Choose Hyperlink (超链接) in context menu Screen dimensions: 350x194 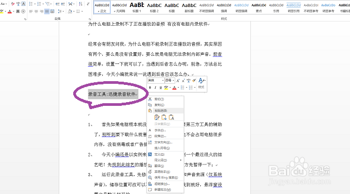(165, 184)
